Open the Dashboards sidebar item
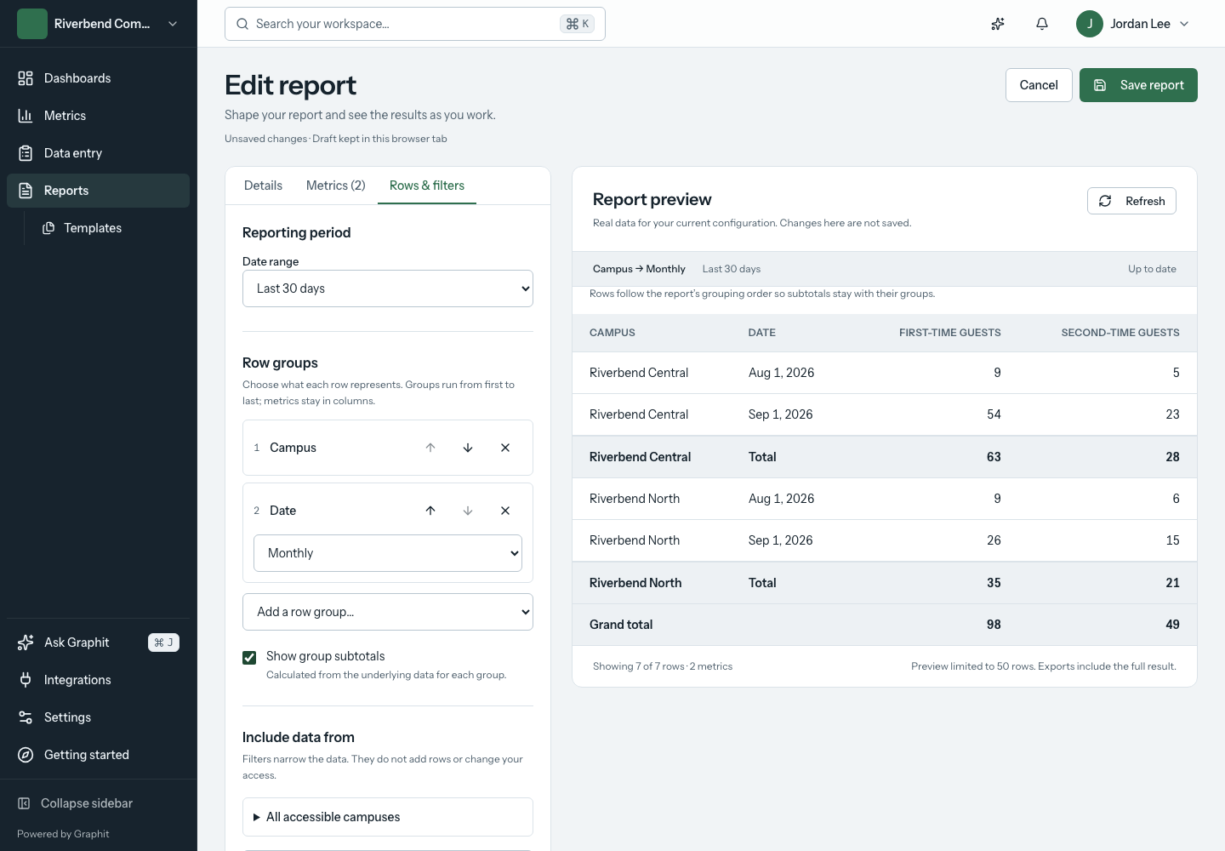The height and width of the screenshot is (851, 1225). click(x=98, y=78)
